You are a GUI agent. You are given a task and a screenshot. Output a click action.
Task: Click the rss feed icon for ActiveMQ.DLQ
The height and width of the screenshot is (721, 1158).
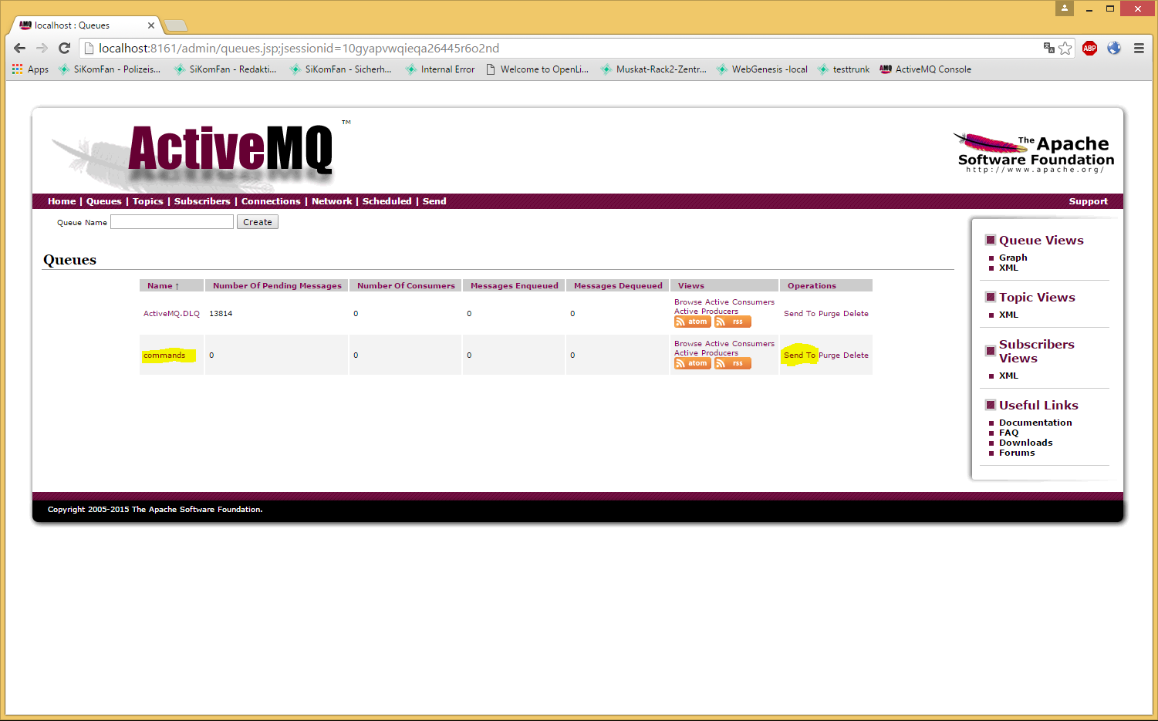click(x=732, y=322)
